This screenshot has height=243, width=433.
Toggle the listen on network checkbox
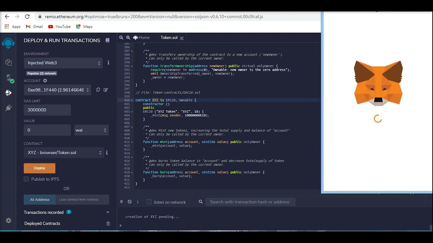coord(149,202)
